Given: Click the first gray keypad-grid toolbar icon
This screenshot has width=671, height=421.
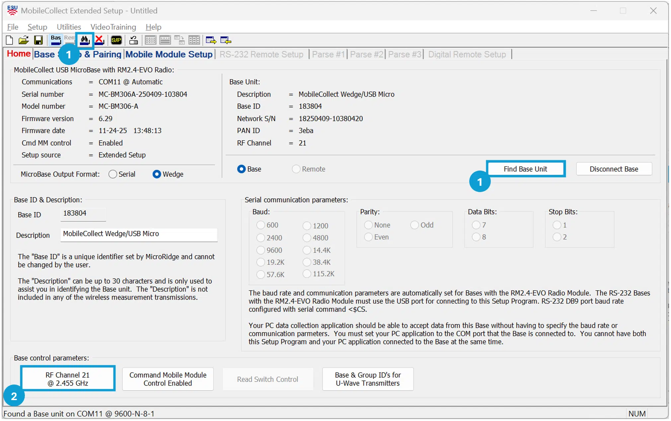Looking at the screenshot, I should point(150,40).
